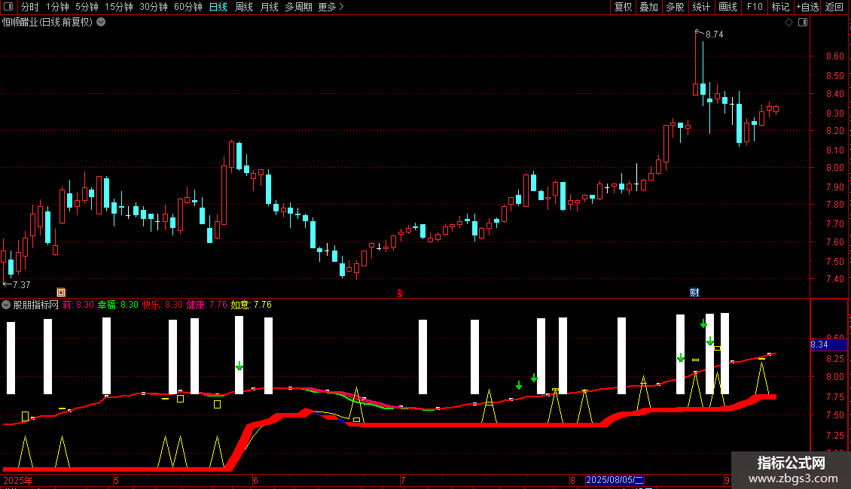851x489 pixels.
Task: Expand the 股朋指标网 indicator dropdown
Action: [x=6, y=305]
